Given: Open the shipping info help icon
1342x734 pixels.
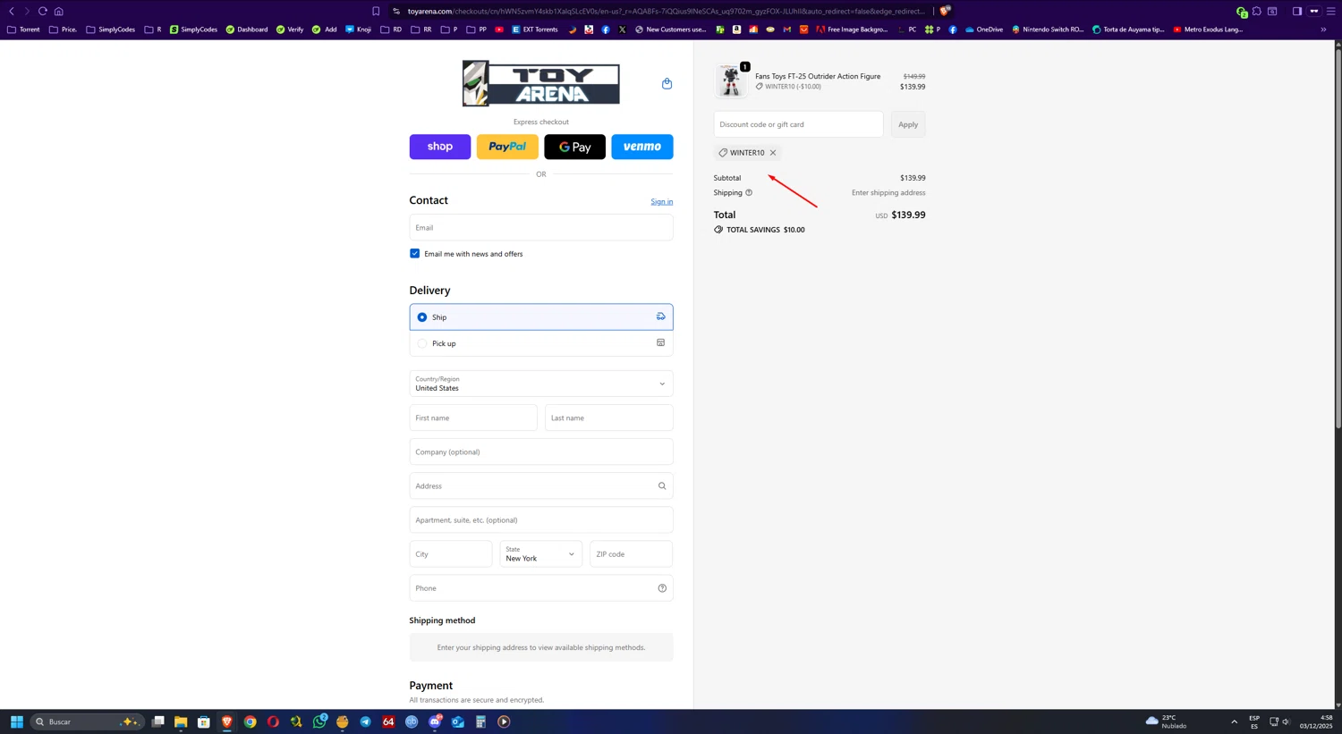Looking at the screenshot, I should (749, 193).
